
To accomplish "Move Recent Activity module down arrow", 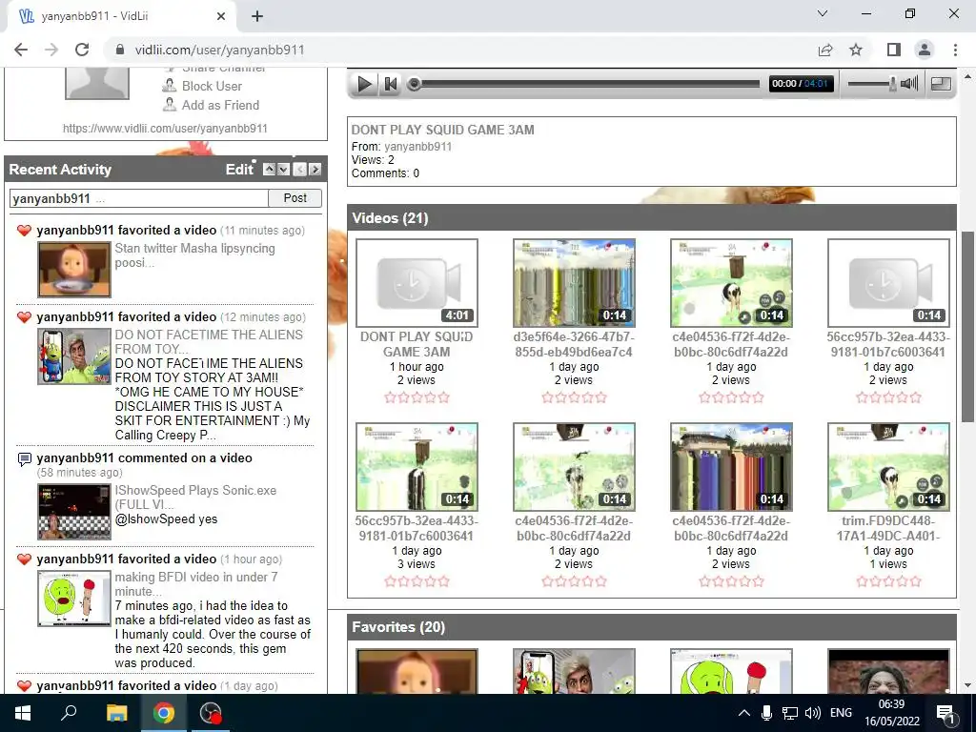I will [x=284, y=170].
